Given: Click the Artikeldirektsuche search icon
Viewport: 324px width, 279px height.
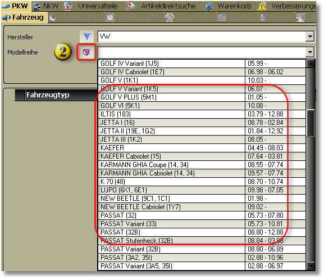Looking at the screenshot, I should (130, 6).
